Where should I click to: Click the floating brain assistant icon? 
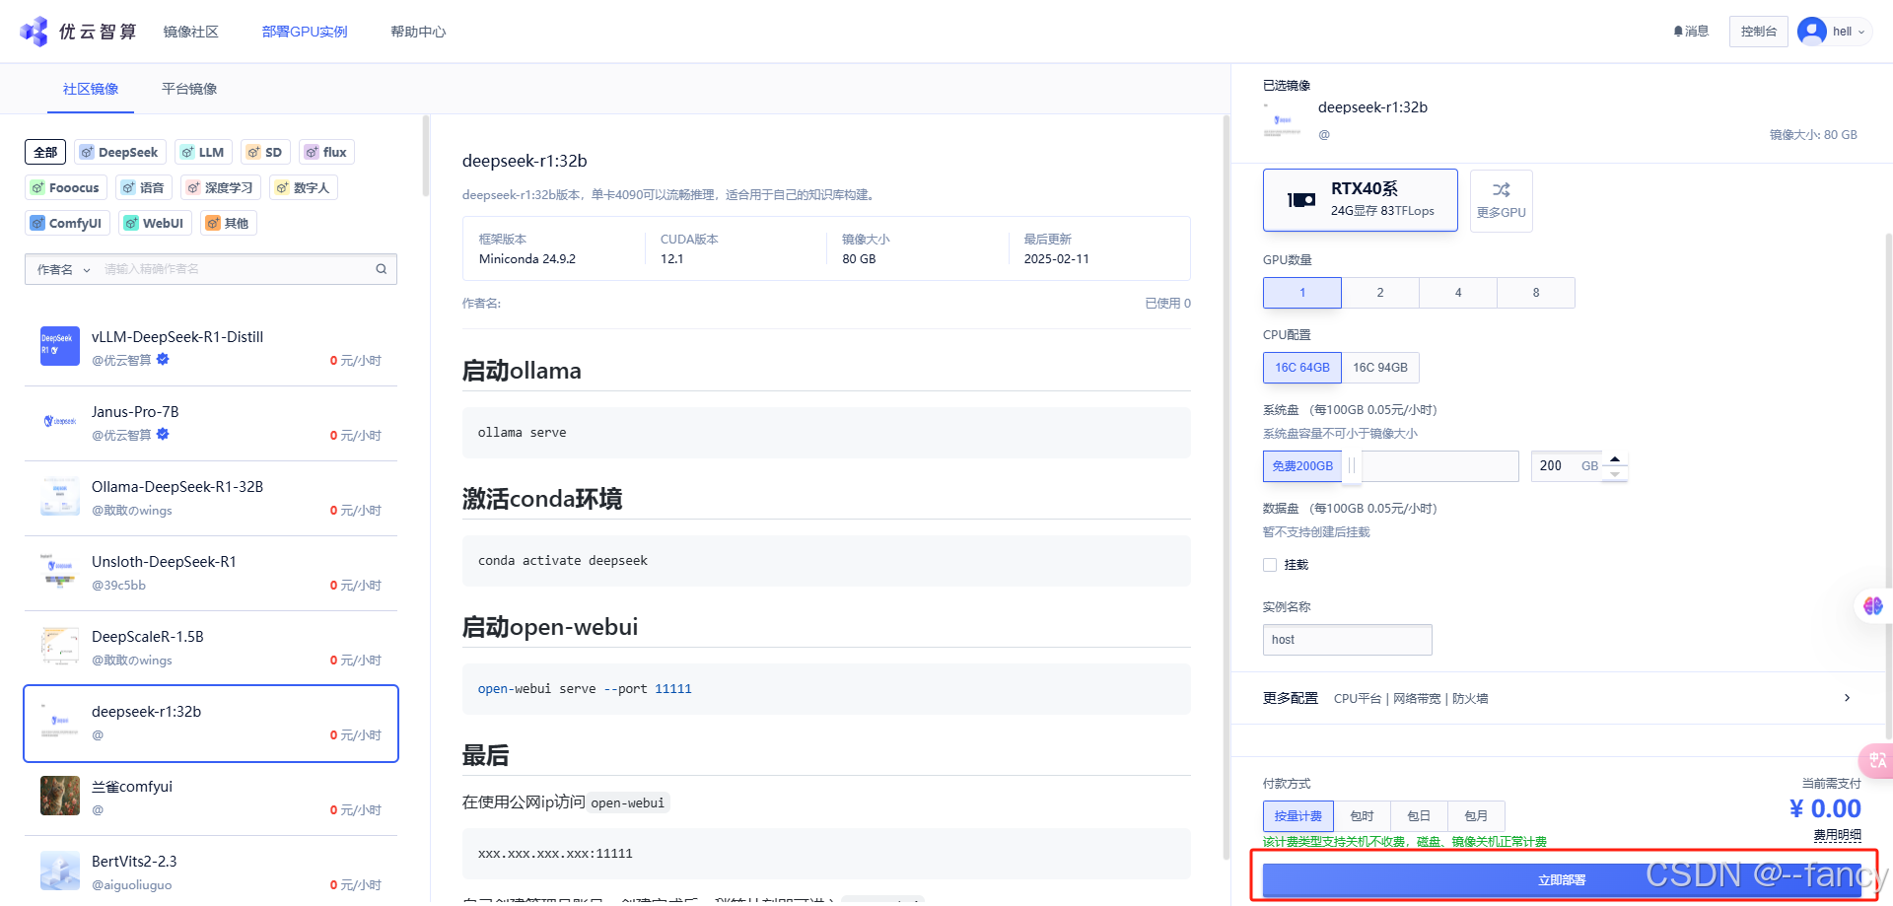point(1872,606)
